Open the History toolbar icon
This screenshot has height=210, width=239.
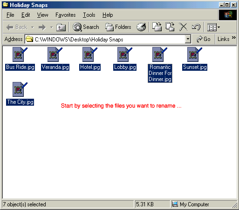click(141, 27)
